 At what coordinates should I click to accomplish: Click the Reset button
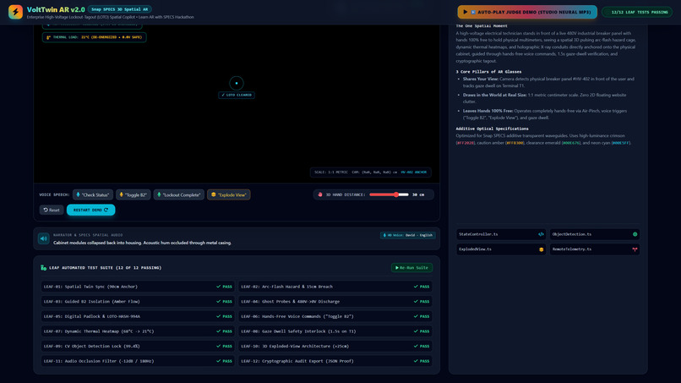[52, 210]
